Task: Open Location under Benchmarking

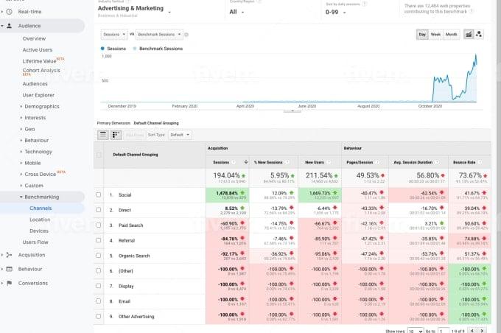Action: (x=40, y=220)
